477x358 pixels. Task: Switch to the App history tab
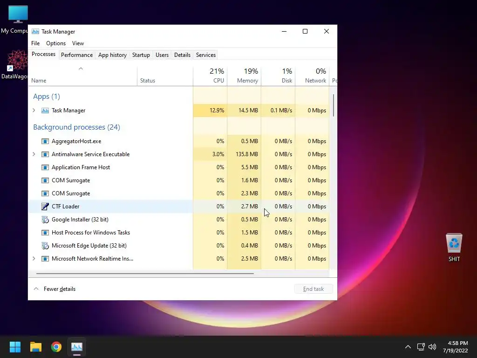tap(112, 55)
